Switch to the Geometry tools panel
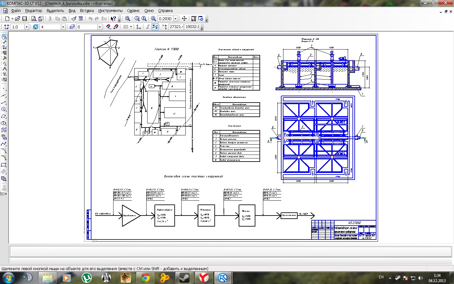Image resolution: width=454 pixels, height=284 pixels. coord(4,37)
